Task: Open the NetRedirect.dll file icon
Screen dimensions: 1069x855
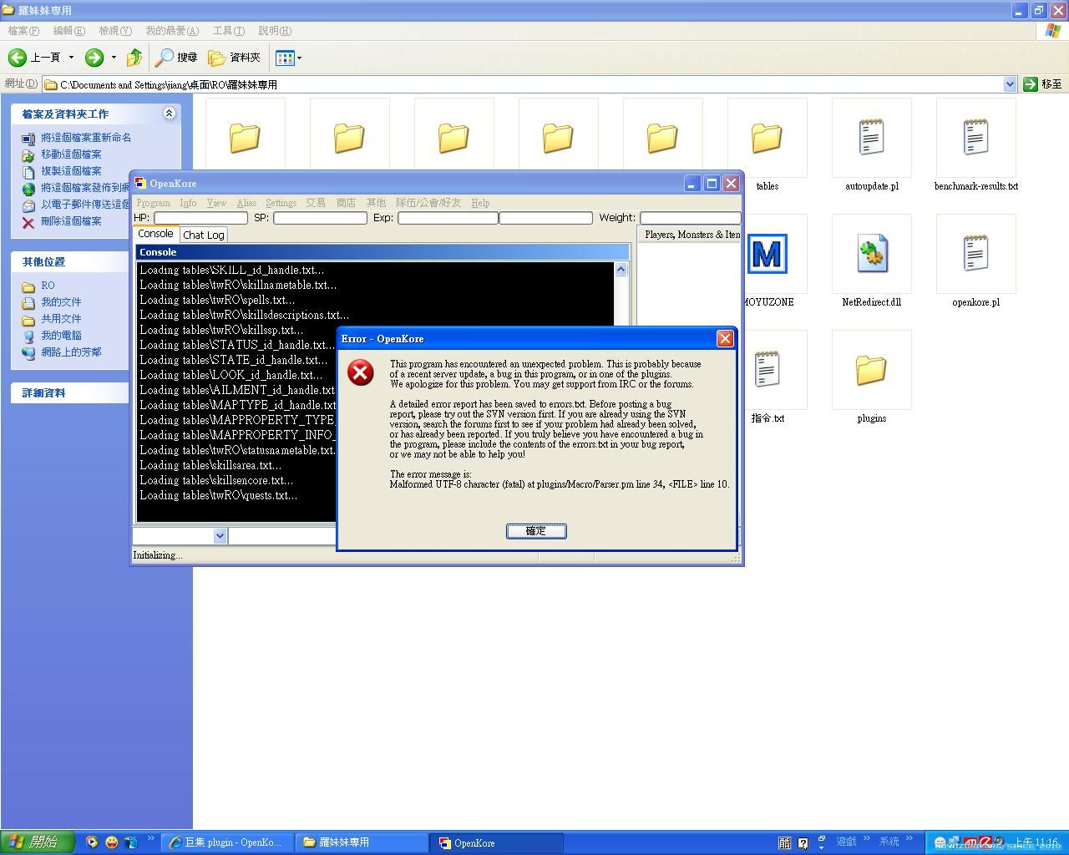Action: (x=871, y=255)
